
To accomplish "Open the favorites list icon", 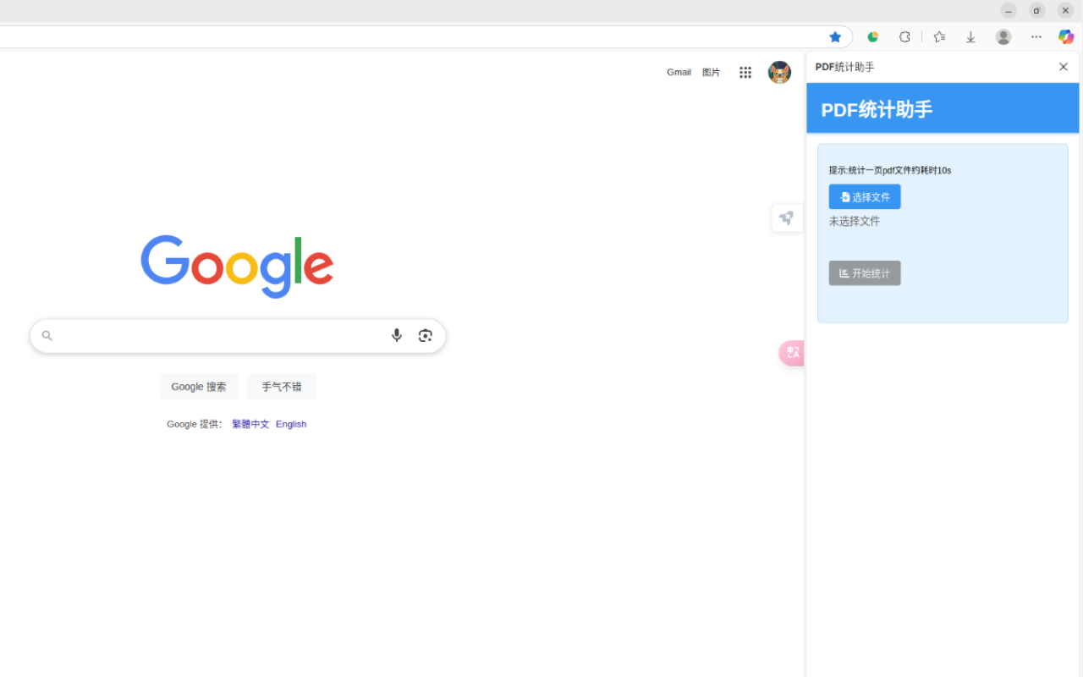I will pyautogui.click(x=939, y=36).
